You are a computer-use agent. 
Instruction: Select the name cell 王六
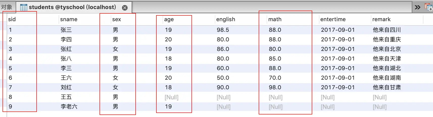click(66, 78)
